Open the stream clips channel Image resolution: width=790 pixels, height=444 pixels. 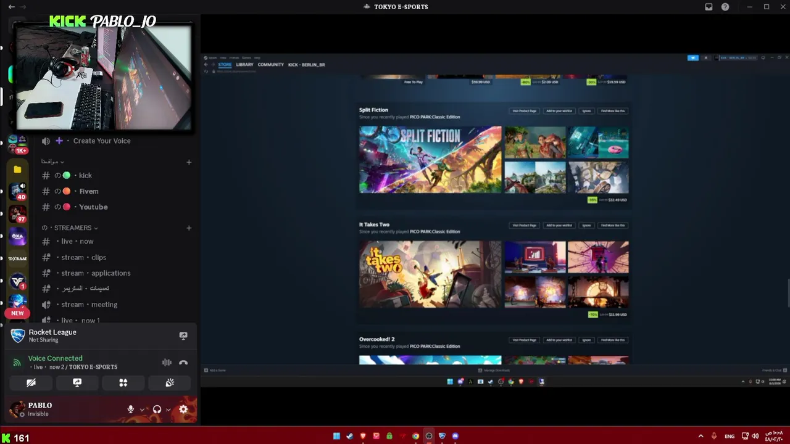click(83, 257)
